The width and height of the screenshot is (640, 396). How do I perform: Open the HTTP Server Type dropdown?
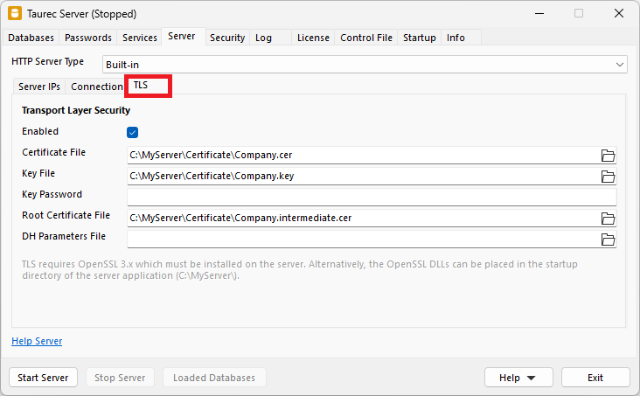click(365, 65)
